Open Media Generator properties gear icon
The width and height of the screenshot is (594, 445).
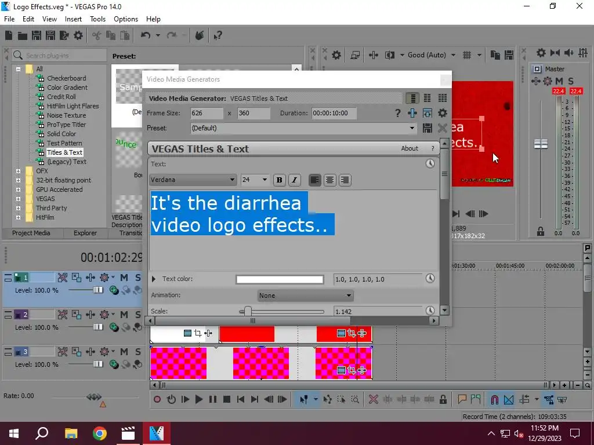(x=442, y=113)
